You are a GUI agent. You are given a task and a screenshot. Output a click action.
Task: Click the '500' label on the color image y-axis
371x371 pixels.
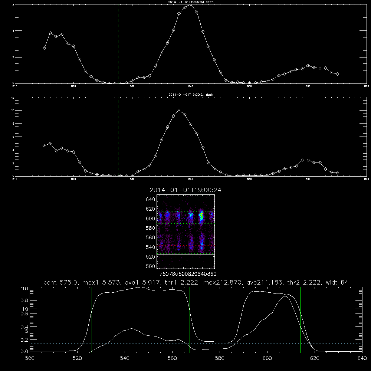151,266
